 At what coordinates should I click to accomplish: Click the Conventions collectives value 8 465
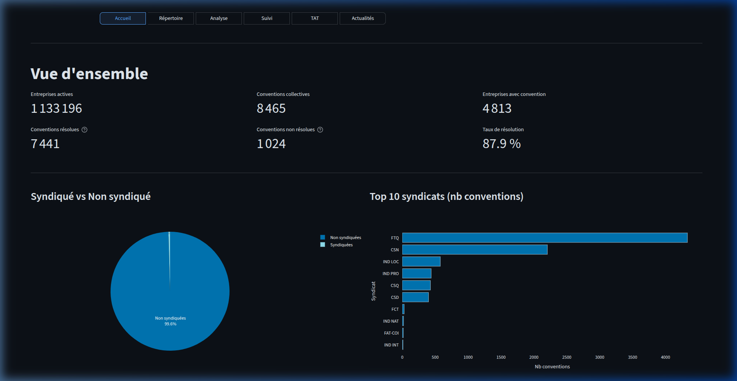coord(271,109)
